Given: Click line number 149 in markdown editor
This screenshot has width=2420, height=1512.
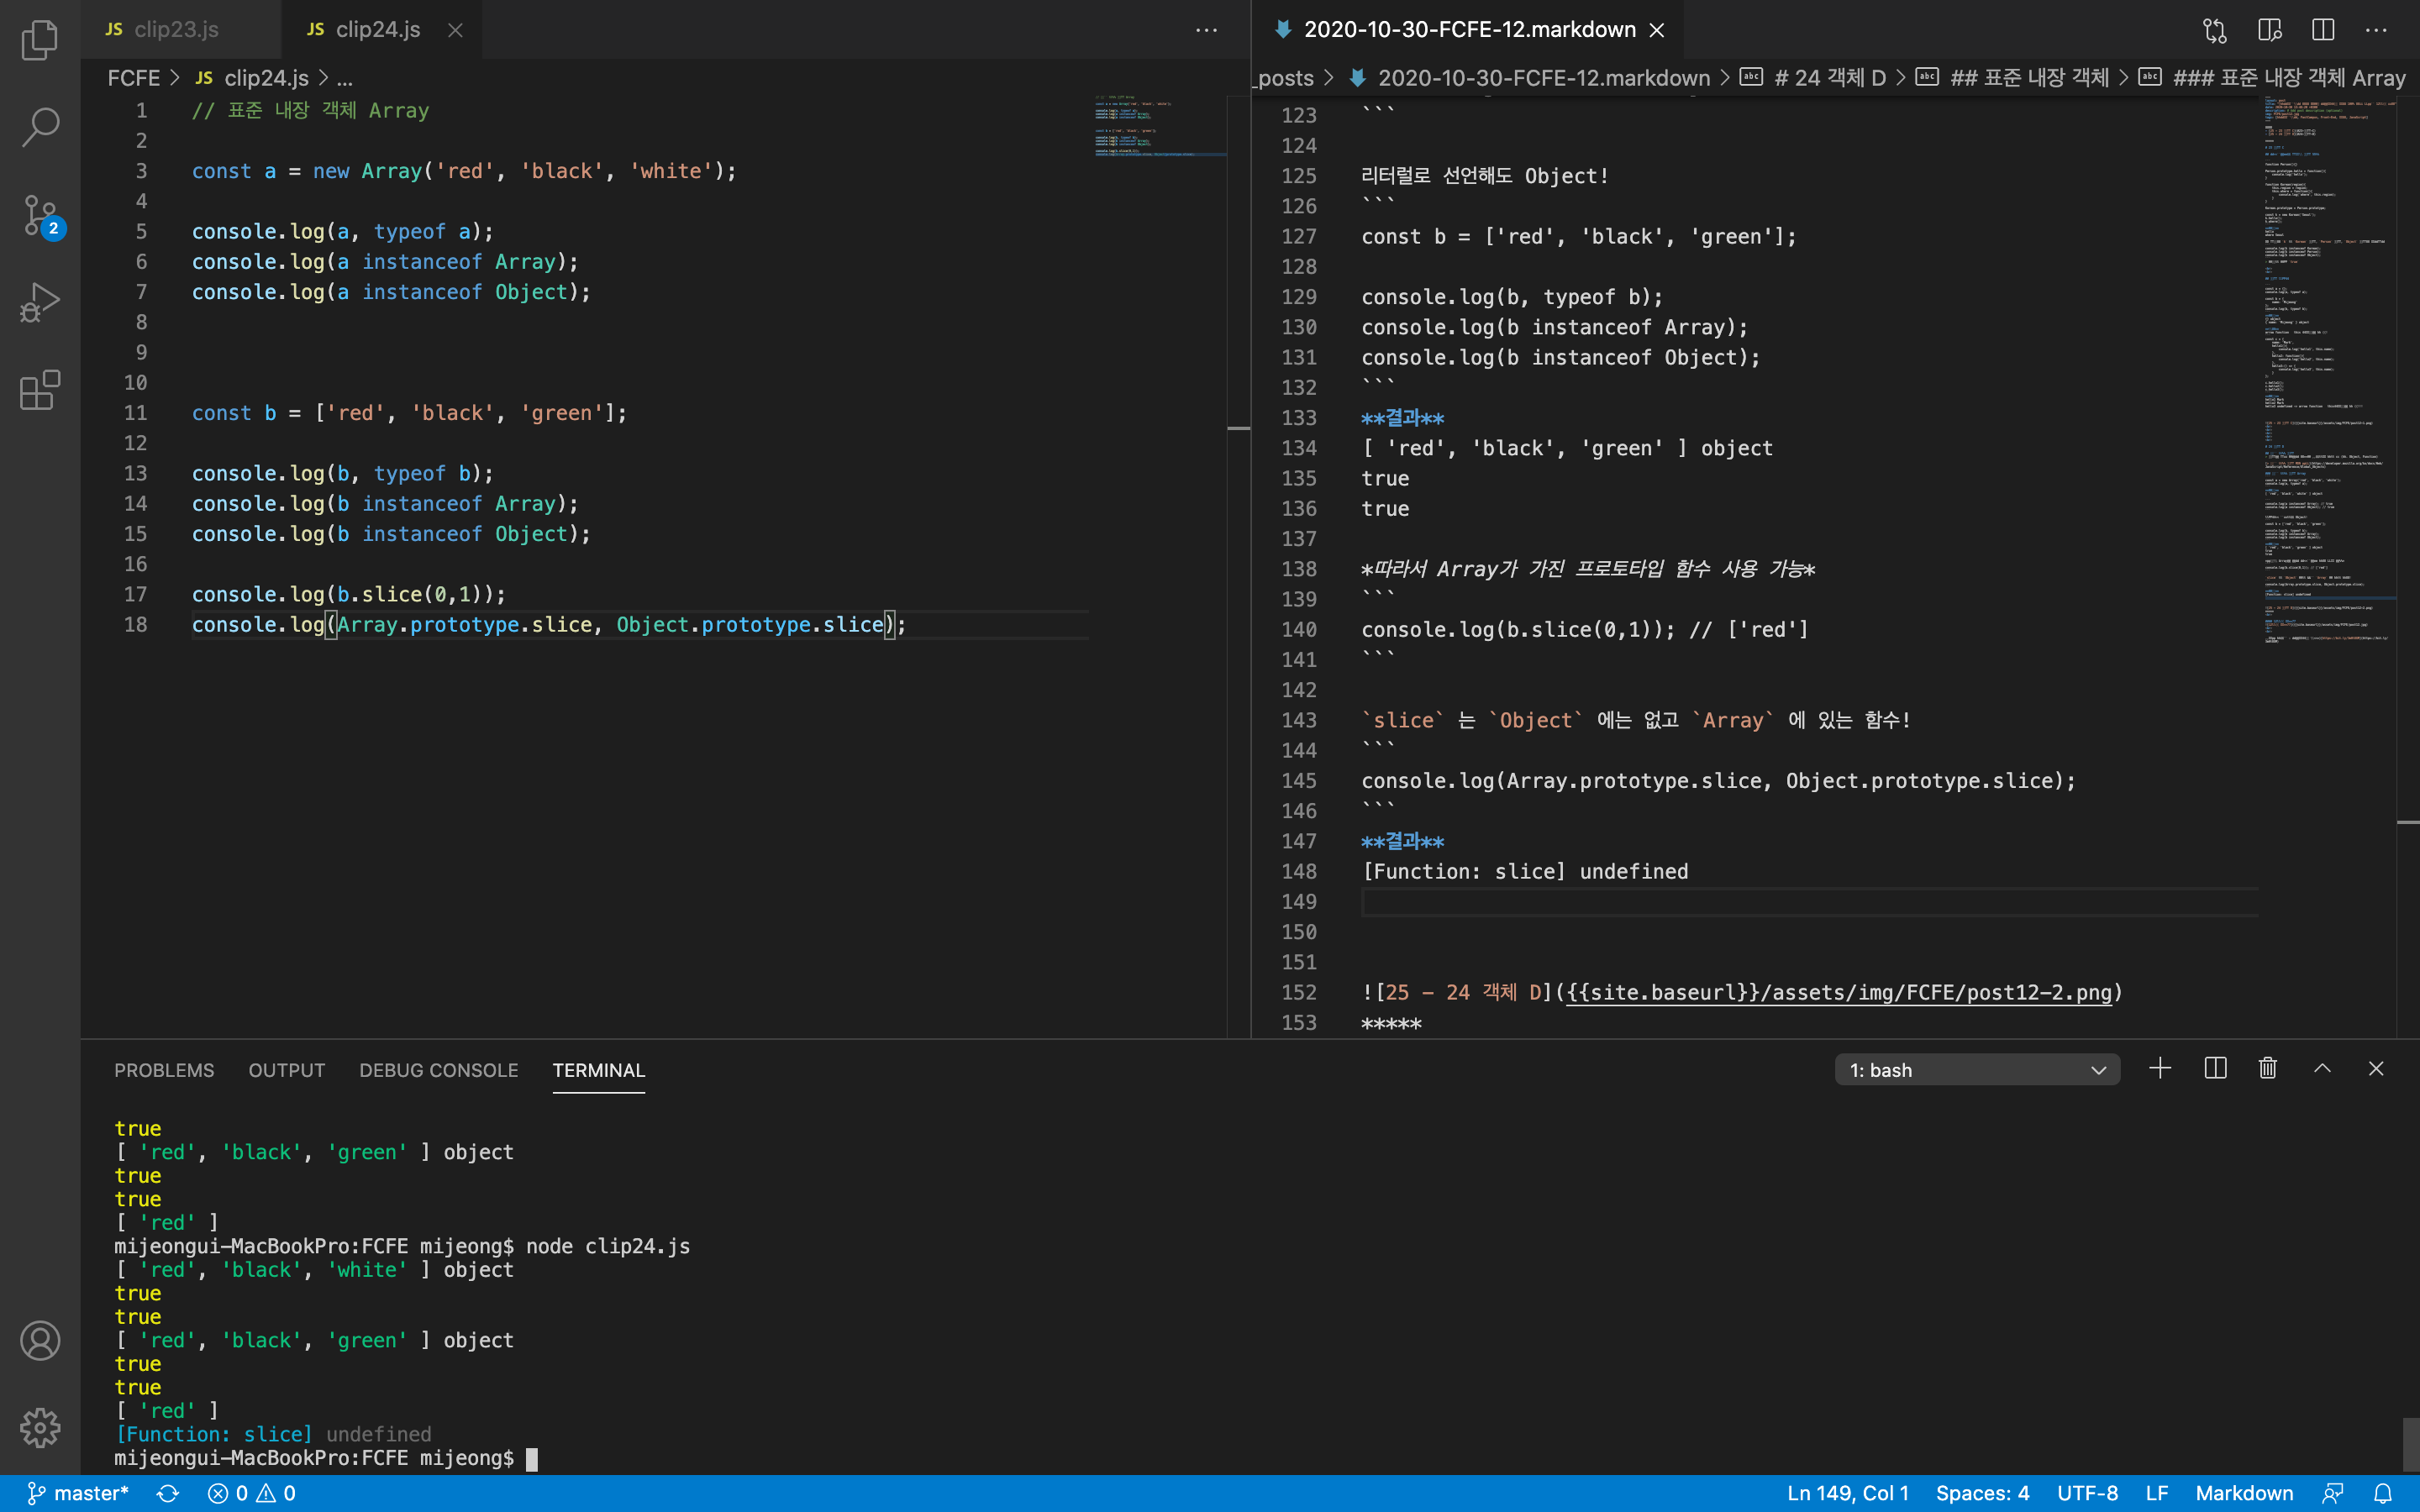Looking at the screenshot, I should tap(1298, 901).
